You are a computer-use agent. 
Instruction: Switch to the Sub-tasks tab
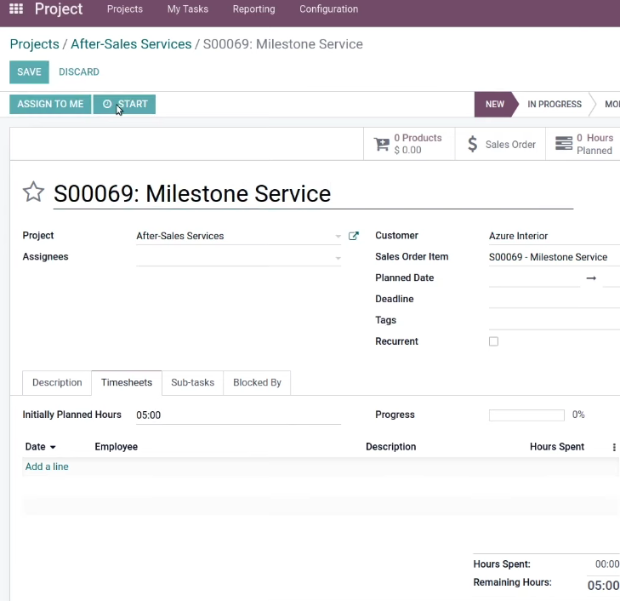tap(192, 382)
